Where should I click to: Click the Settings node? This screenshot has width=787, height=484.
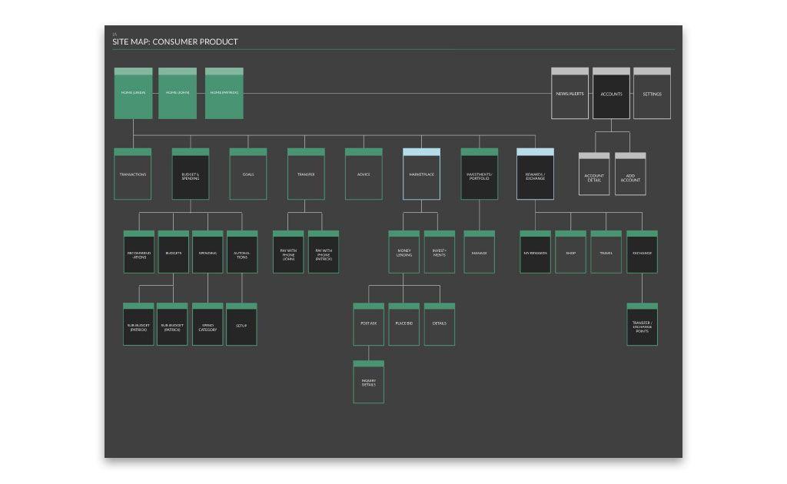pos(652,94)
